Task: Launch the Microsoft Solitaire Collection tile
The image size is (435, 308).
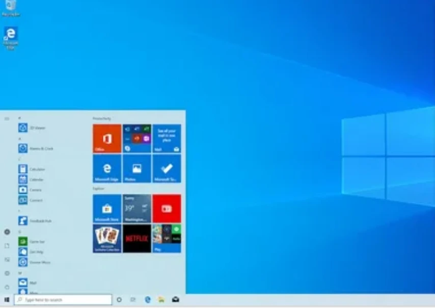Action: click(107, 238)
